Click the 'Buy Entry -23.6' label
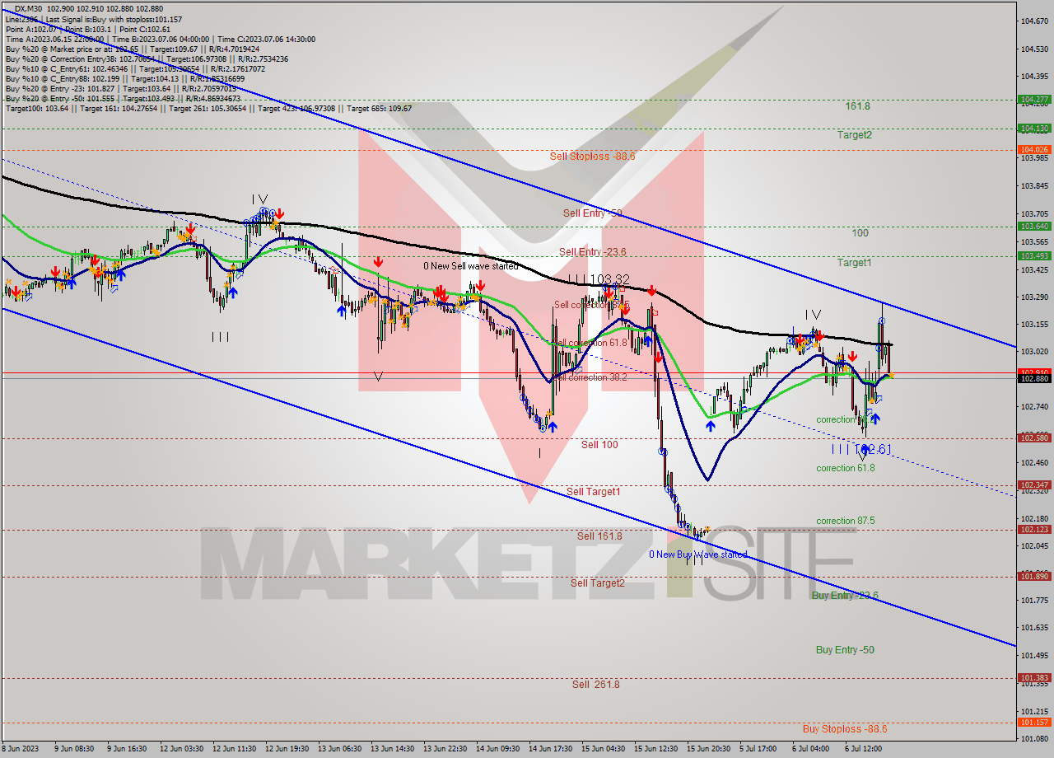Viewport: 1054px width, 758px height. [x=845, y=596]
